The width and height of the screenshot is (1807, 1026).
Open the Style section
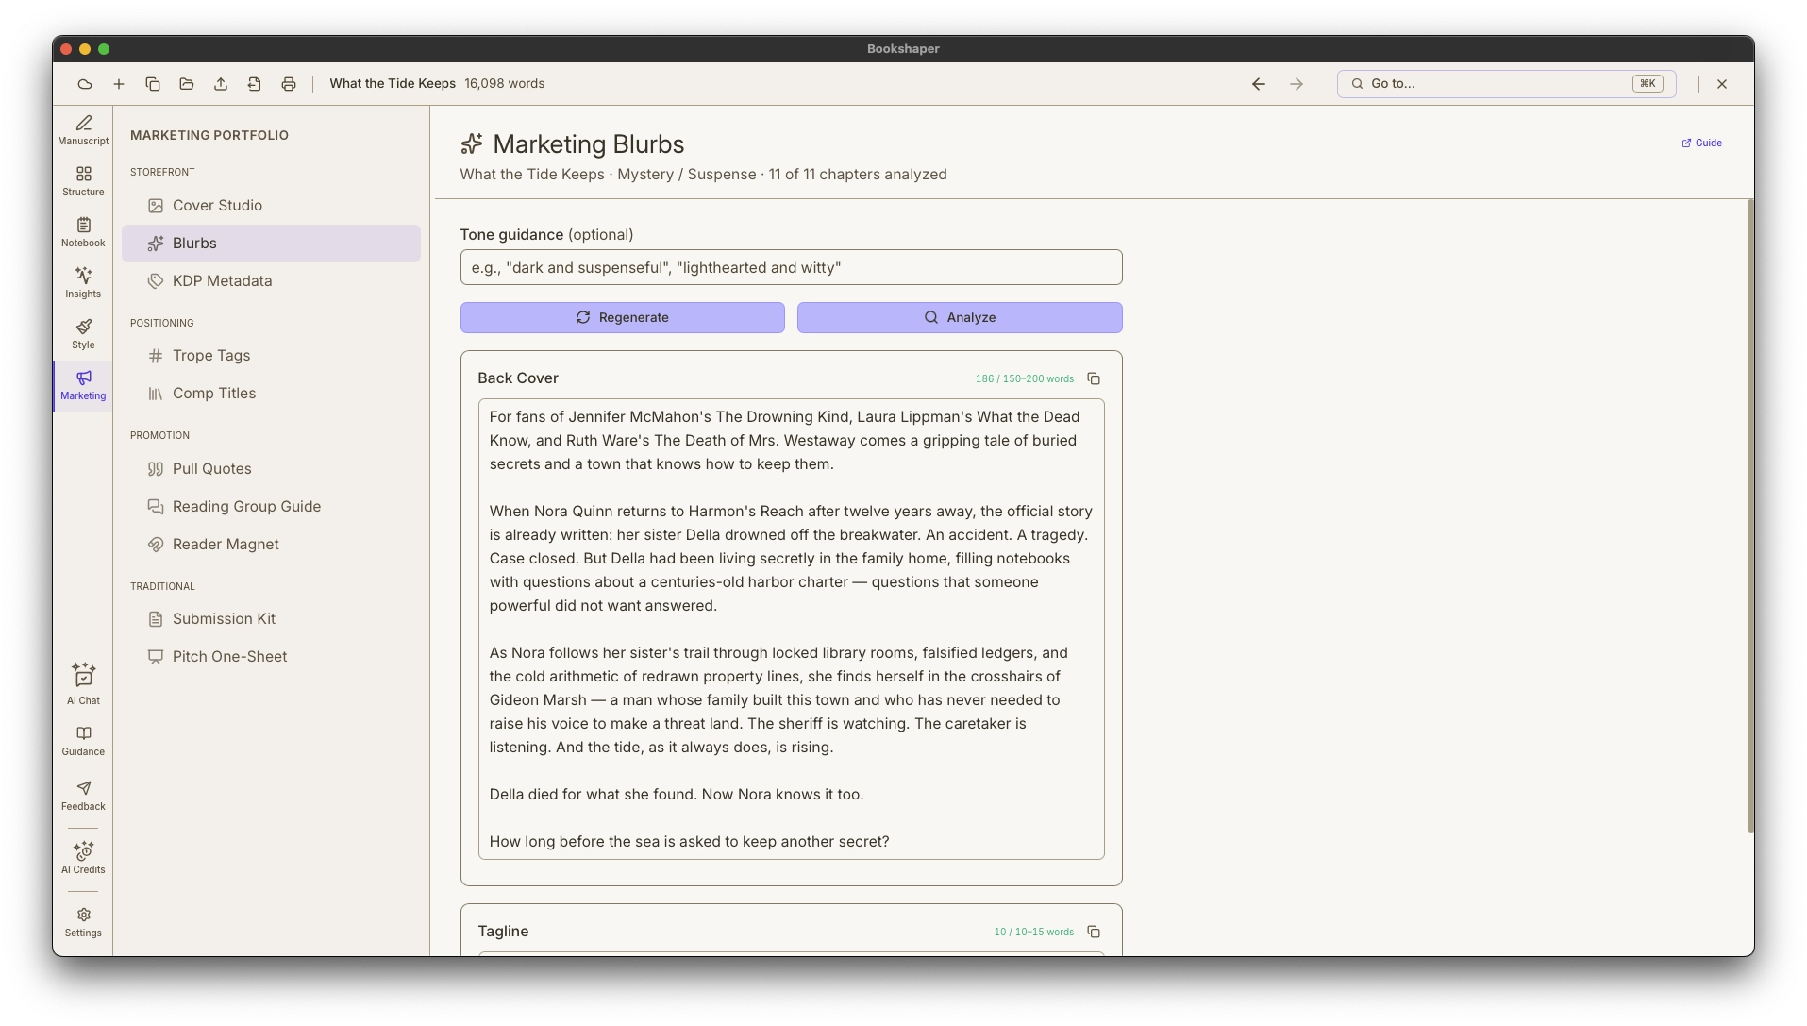coord(83,334)
